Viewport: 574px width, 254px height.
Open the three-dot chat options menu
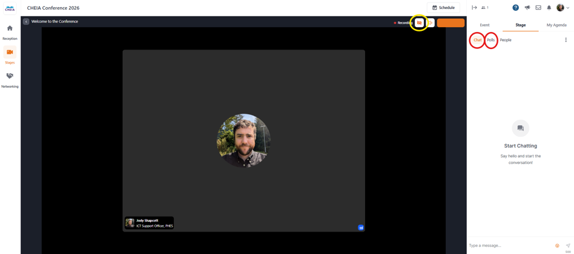click(x=566, y=40)
